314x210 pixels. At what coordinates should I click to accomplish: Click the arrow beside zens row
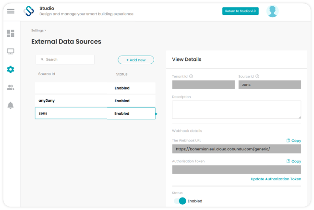click(x=157, y=114)
